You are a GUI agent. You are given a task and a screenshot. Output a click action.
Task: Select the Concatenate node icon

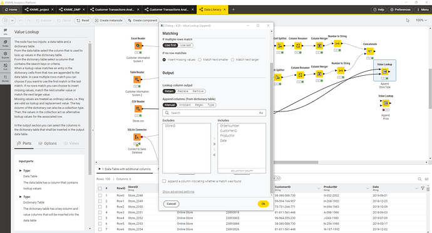tap(370, 51)
